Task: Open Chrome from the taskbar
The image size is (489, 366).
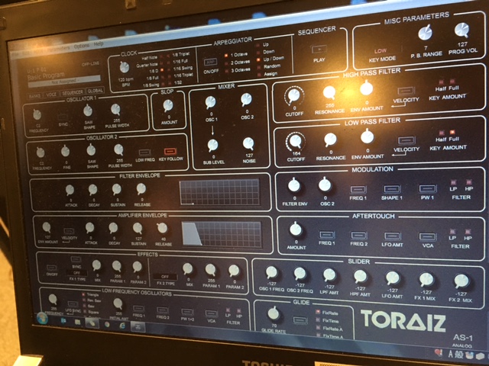Action: click(x=107, y=324)
